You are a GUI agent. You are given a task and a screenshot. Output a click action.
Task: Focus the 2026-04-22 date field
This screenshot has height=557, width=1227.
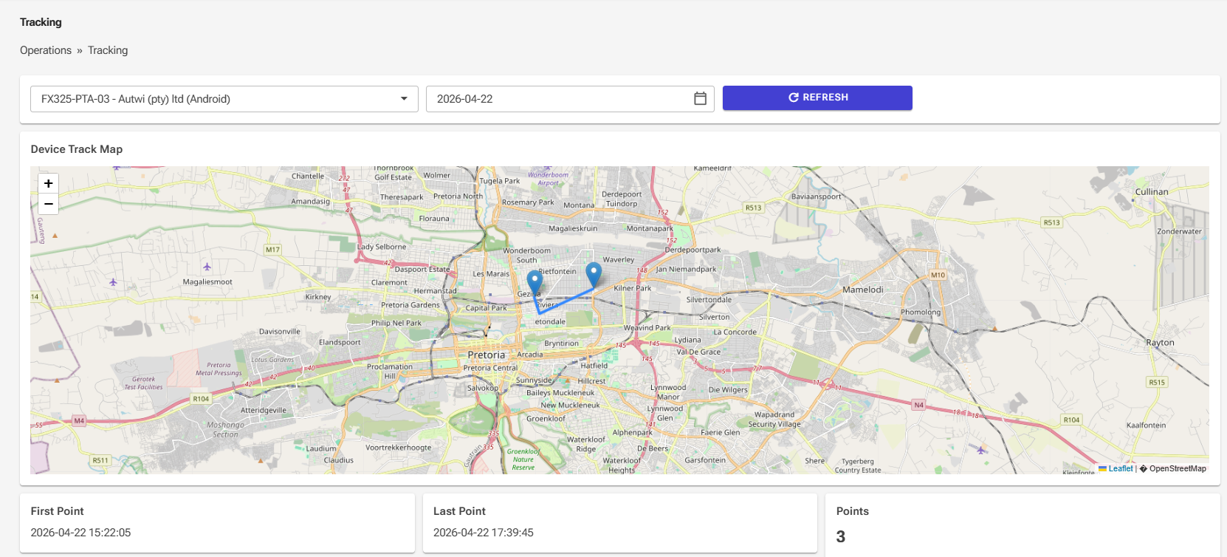570,99
